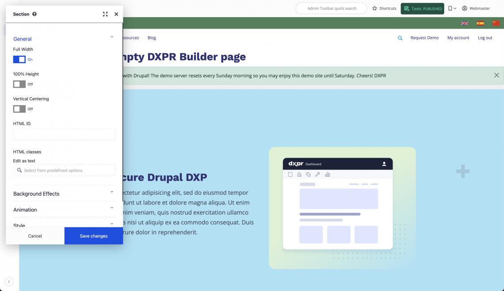Image resolution: width=504 pixels, height=291 pixels.
Task: Dismiss the demo server notice
Action: click(496, 75)
